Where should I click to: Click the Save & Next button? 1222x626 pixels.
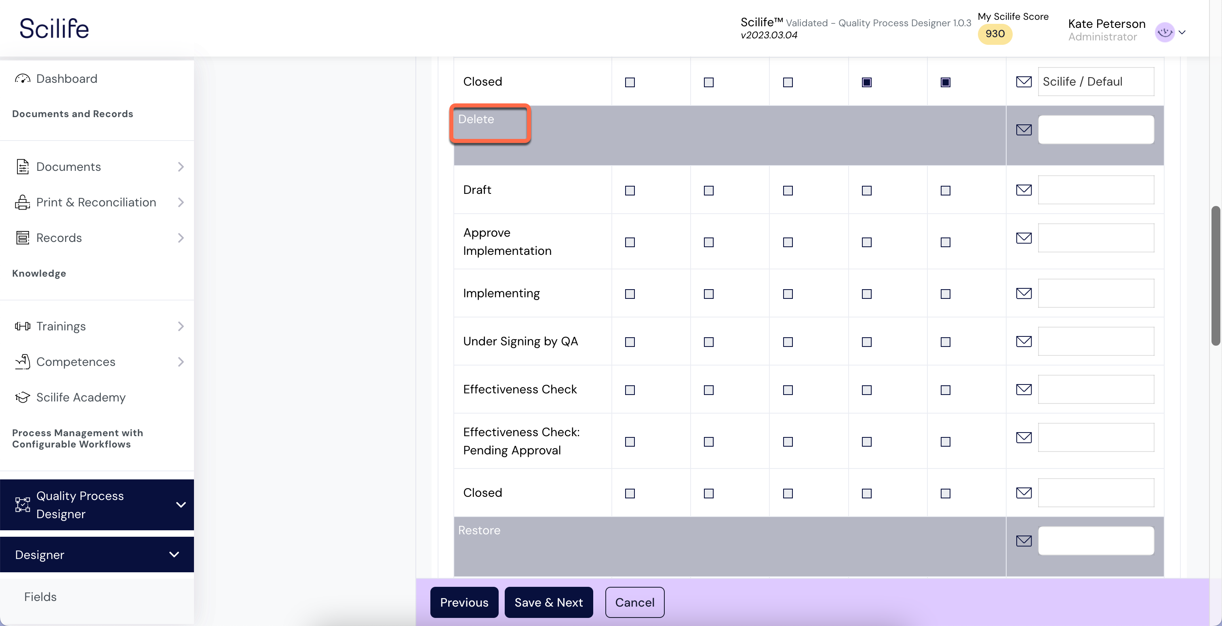548,602
